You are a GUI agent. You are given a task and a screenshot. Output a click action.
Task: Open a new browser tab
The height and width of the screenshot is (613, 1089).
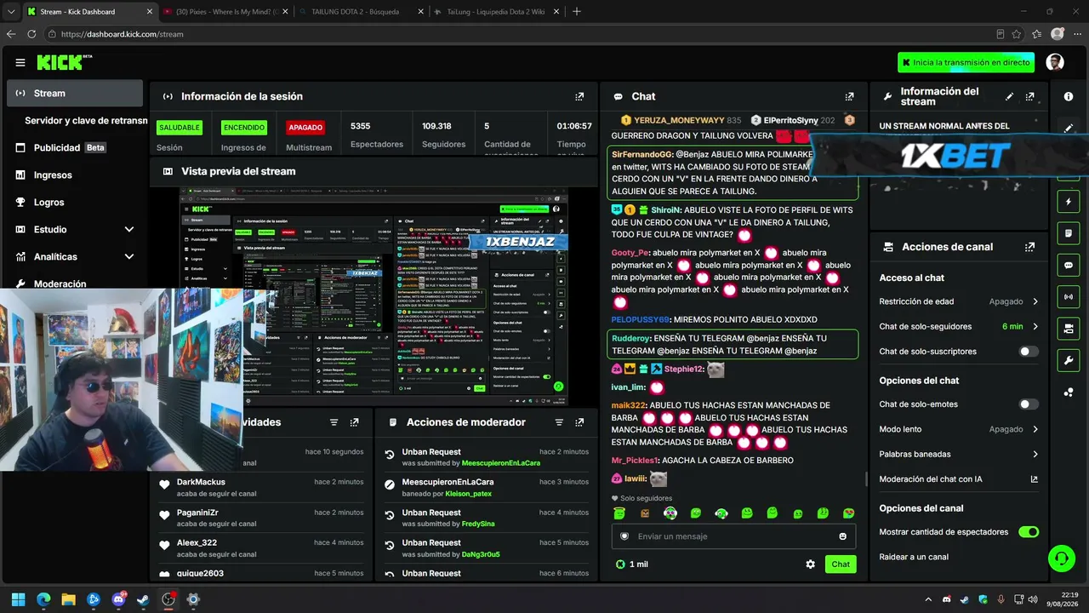pyautogui.click(x=577, y=12)
